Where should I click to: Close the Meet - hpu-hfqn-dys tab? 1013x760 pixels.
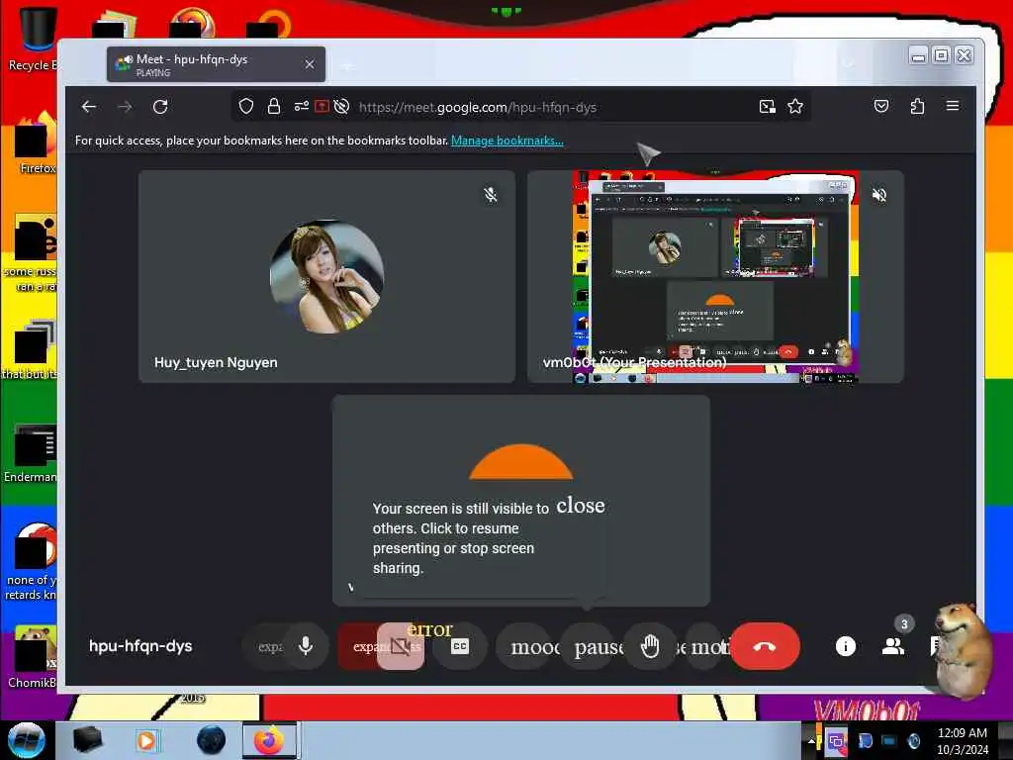click(310, 64)
